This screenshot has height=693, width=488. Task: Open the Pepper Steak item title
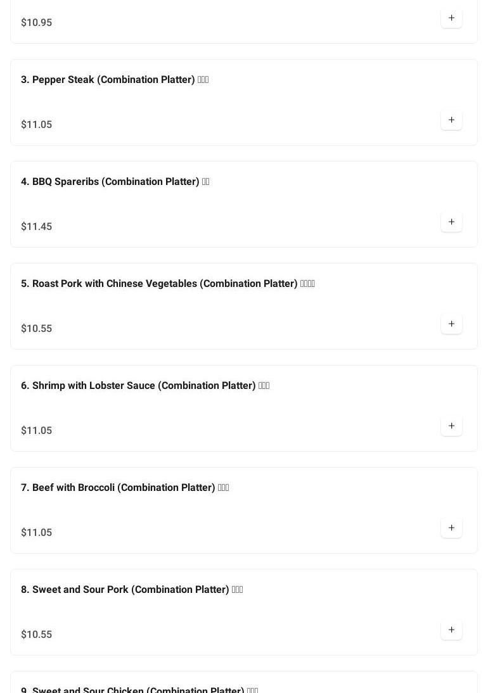(x=115, y=80)
